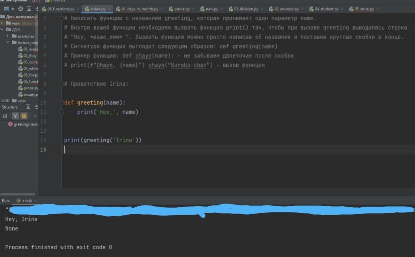Expand the top venv library root folder
This screenshot has width=415, height=257.
click(x=2, y=23)
